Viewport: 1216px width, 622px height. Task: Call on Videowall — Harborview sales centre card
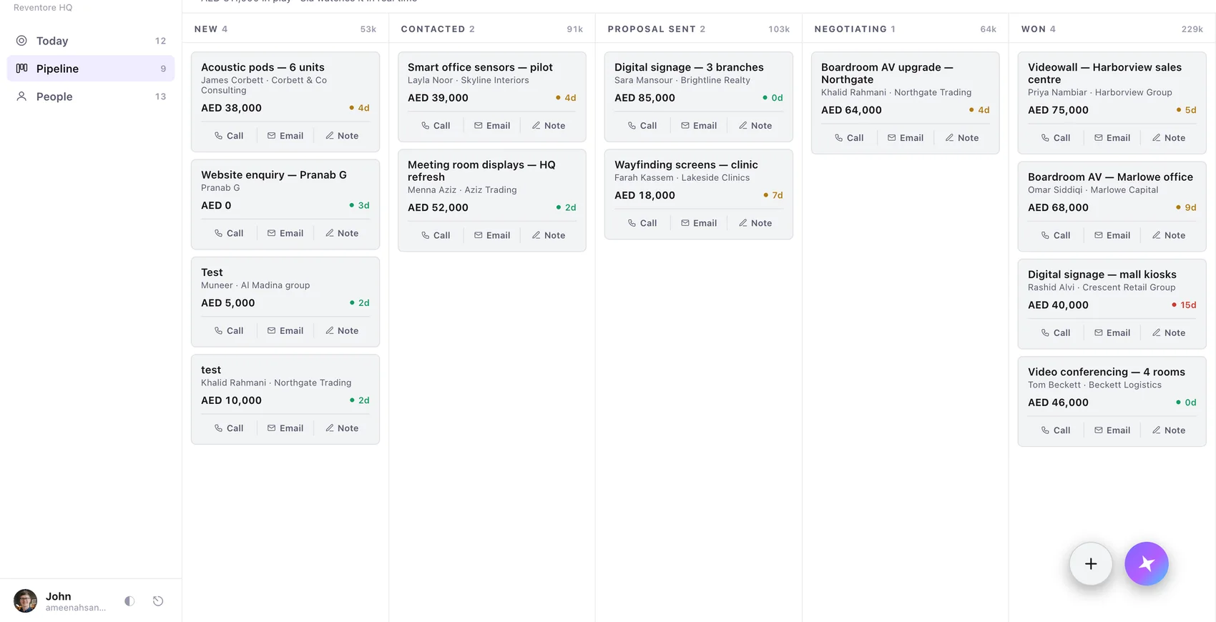1056,138
